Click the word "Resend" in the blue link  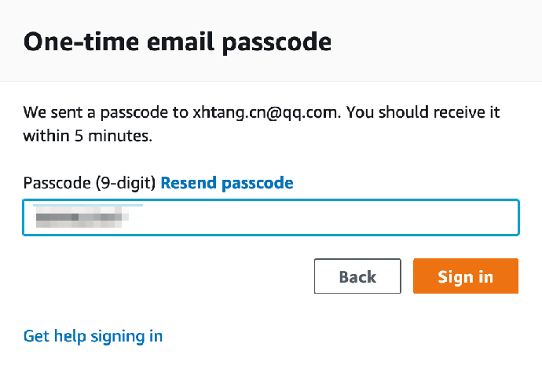click(189, 183)
